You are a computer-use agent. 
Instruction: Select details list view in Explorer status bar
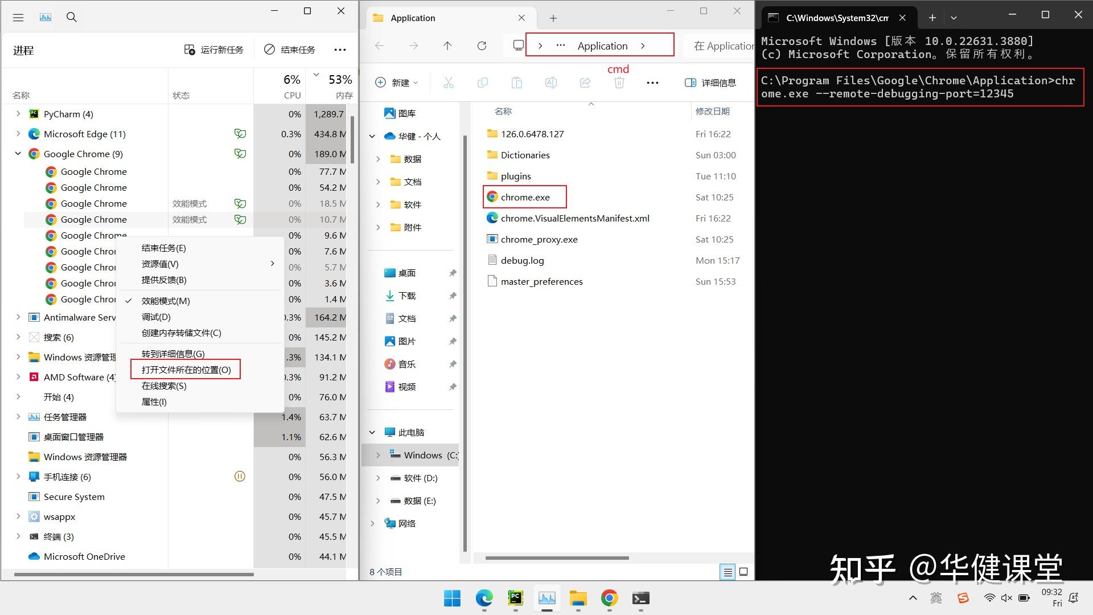728,572
